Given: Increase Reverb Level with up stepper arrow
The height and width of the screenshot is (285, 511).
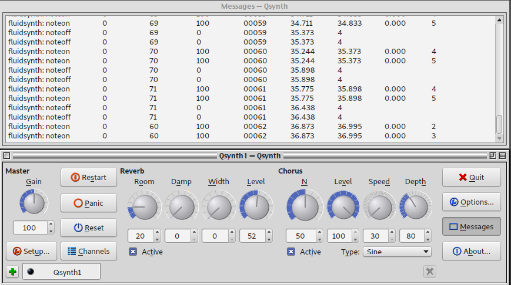Looking at the screenshot, I should click(269, 232).
